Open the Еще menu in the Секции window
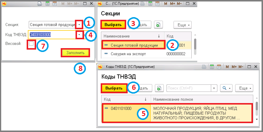This screenshot has width=263, height=132. click(182, 25)
